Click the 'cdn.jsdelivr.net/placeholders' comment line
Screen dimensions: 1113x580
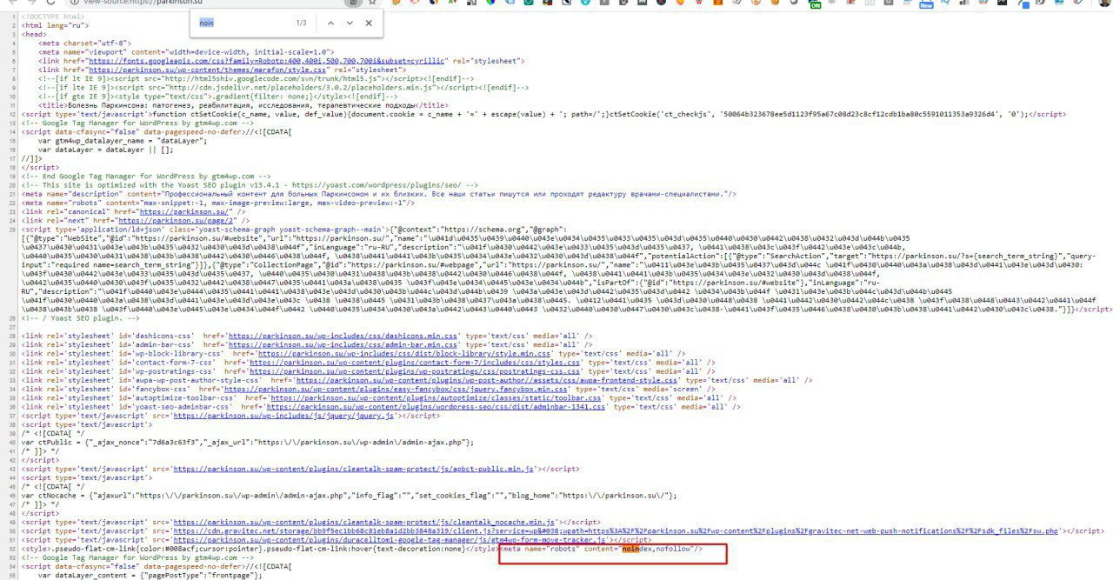tap(283, 88)
